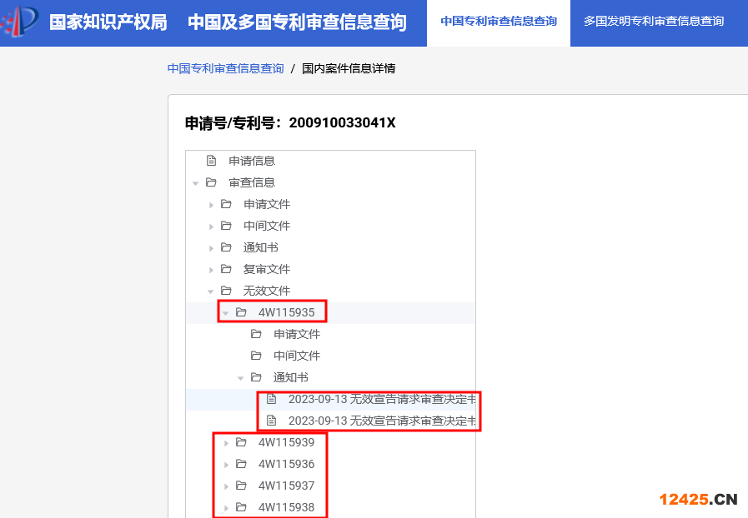Viewport: 748px width, 518px height.
Task: Select the 4W115937 tree folder
Action: point(286,486)
